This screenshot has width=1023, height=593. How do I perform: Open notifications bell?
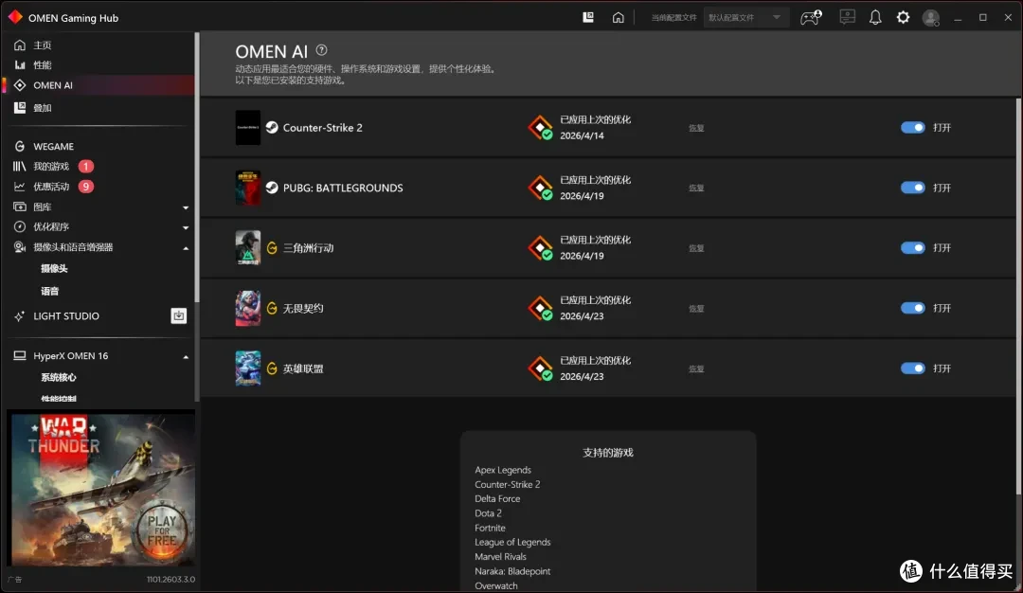[875, 18]
